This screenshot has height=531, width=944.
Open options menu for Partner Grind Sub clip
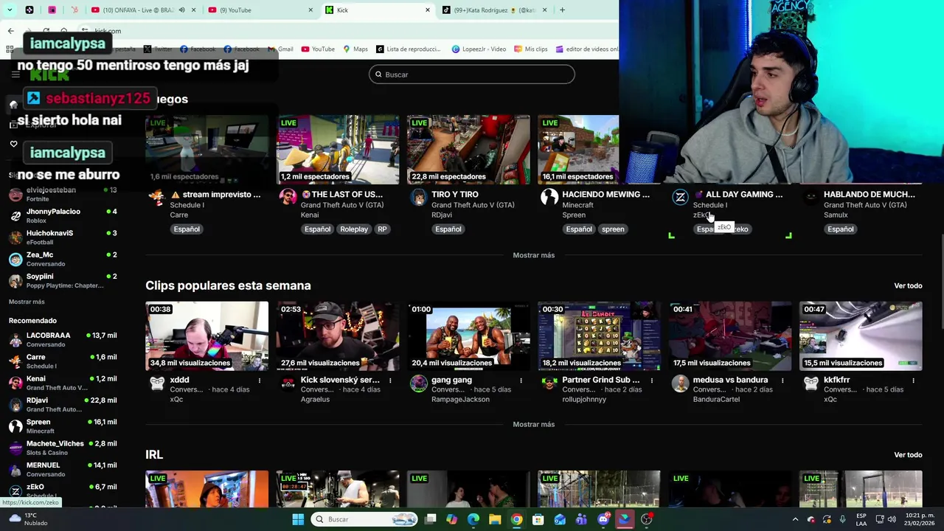tap(652, 381)
